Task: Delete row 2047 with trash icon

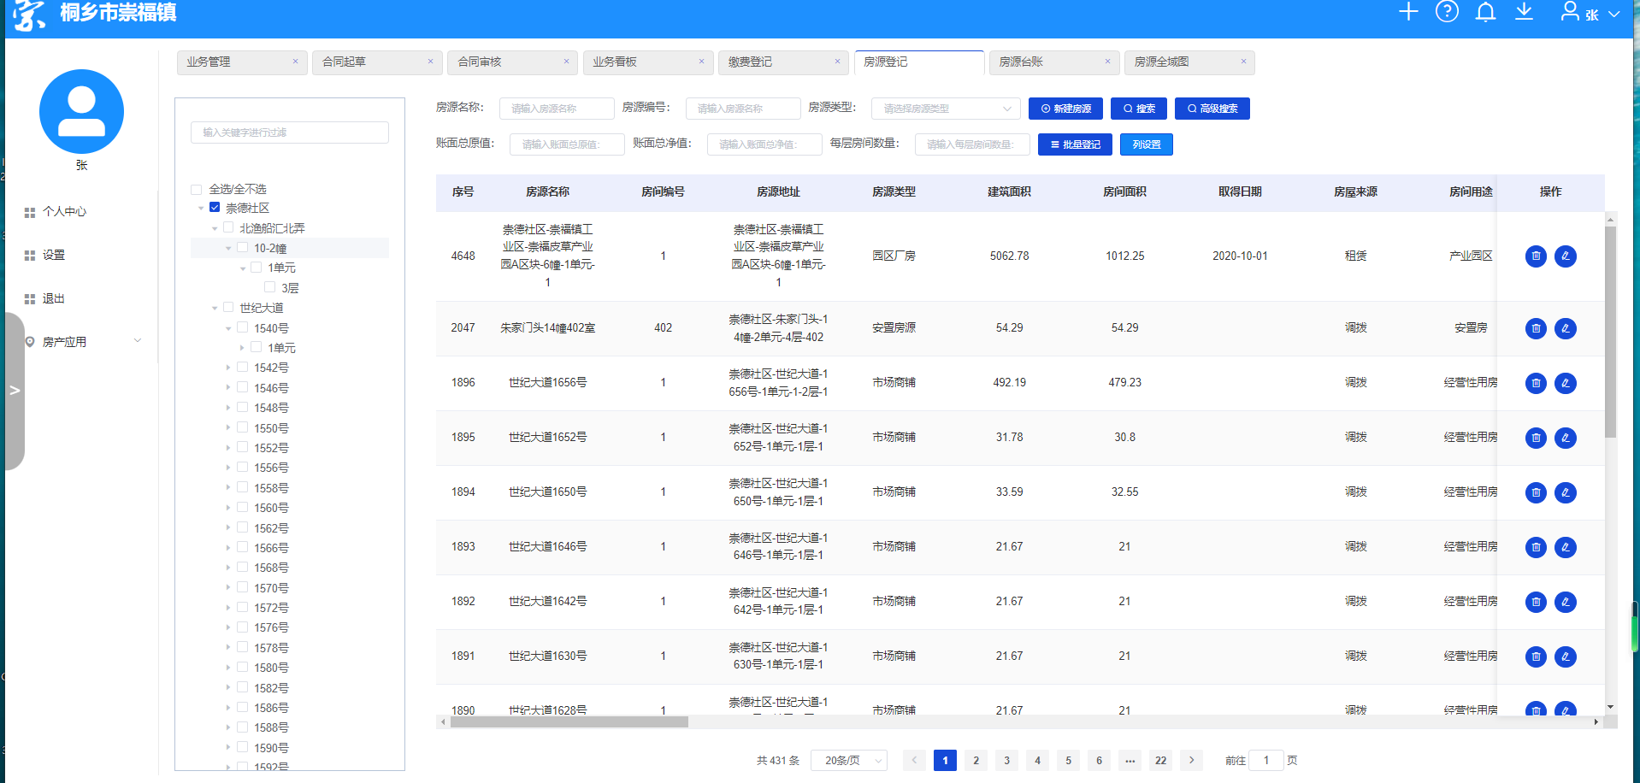Action: [x=1536, y=328]
